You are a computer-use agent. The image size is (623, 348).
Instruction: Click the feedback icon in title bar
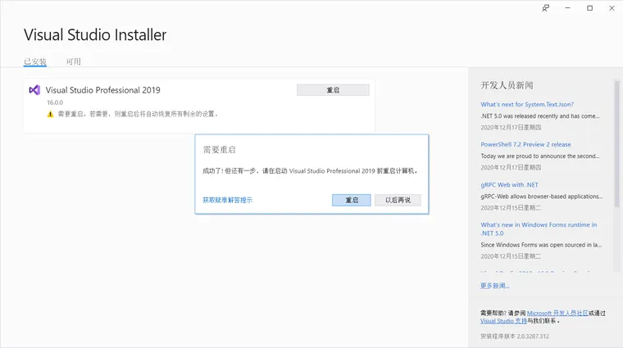pos(545,8)
